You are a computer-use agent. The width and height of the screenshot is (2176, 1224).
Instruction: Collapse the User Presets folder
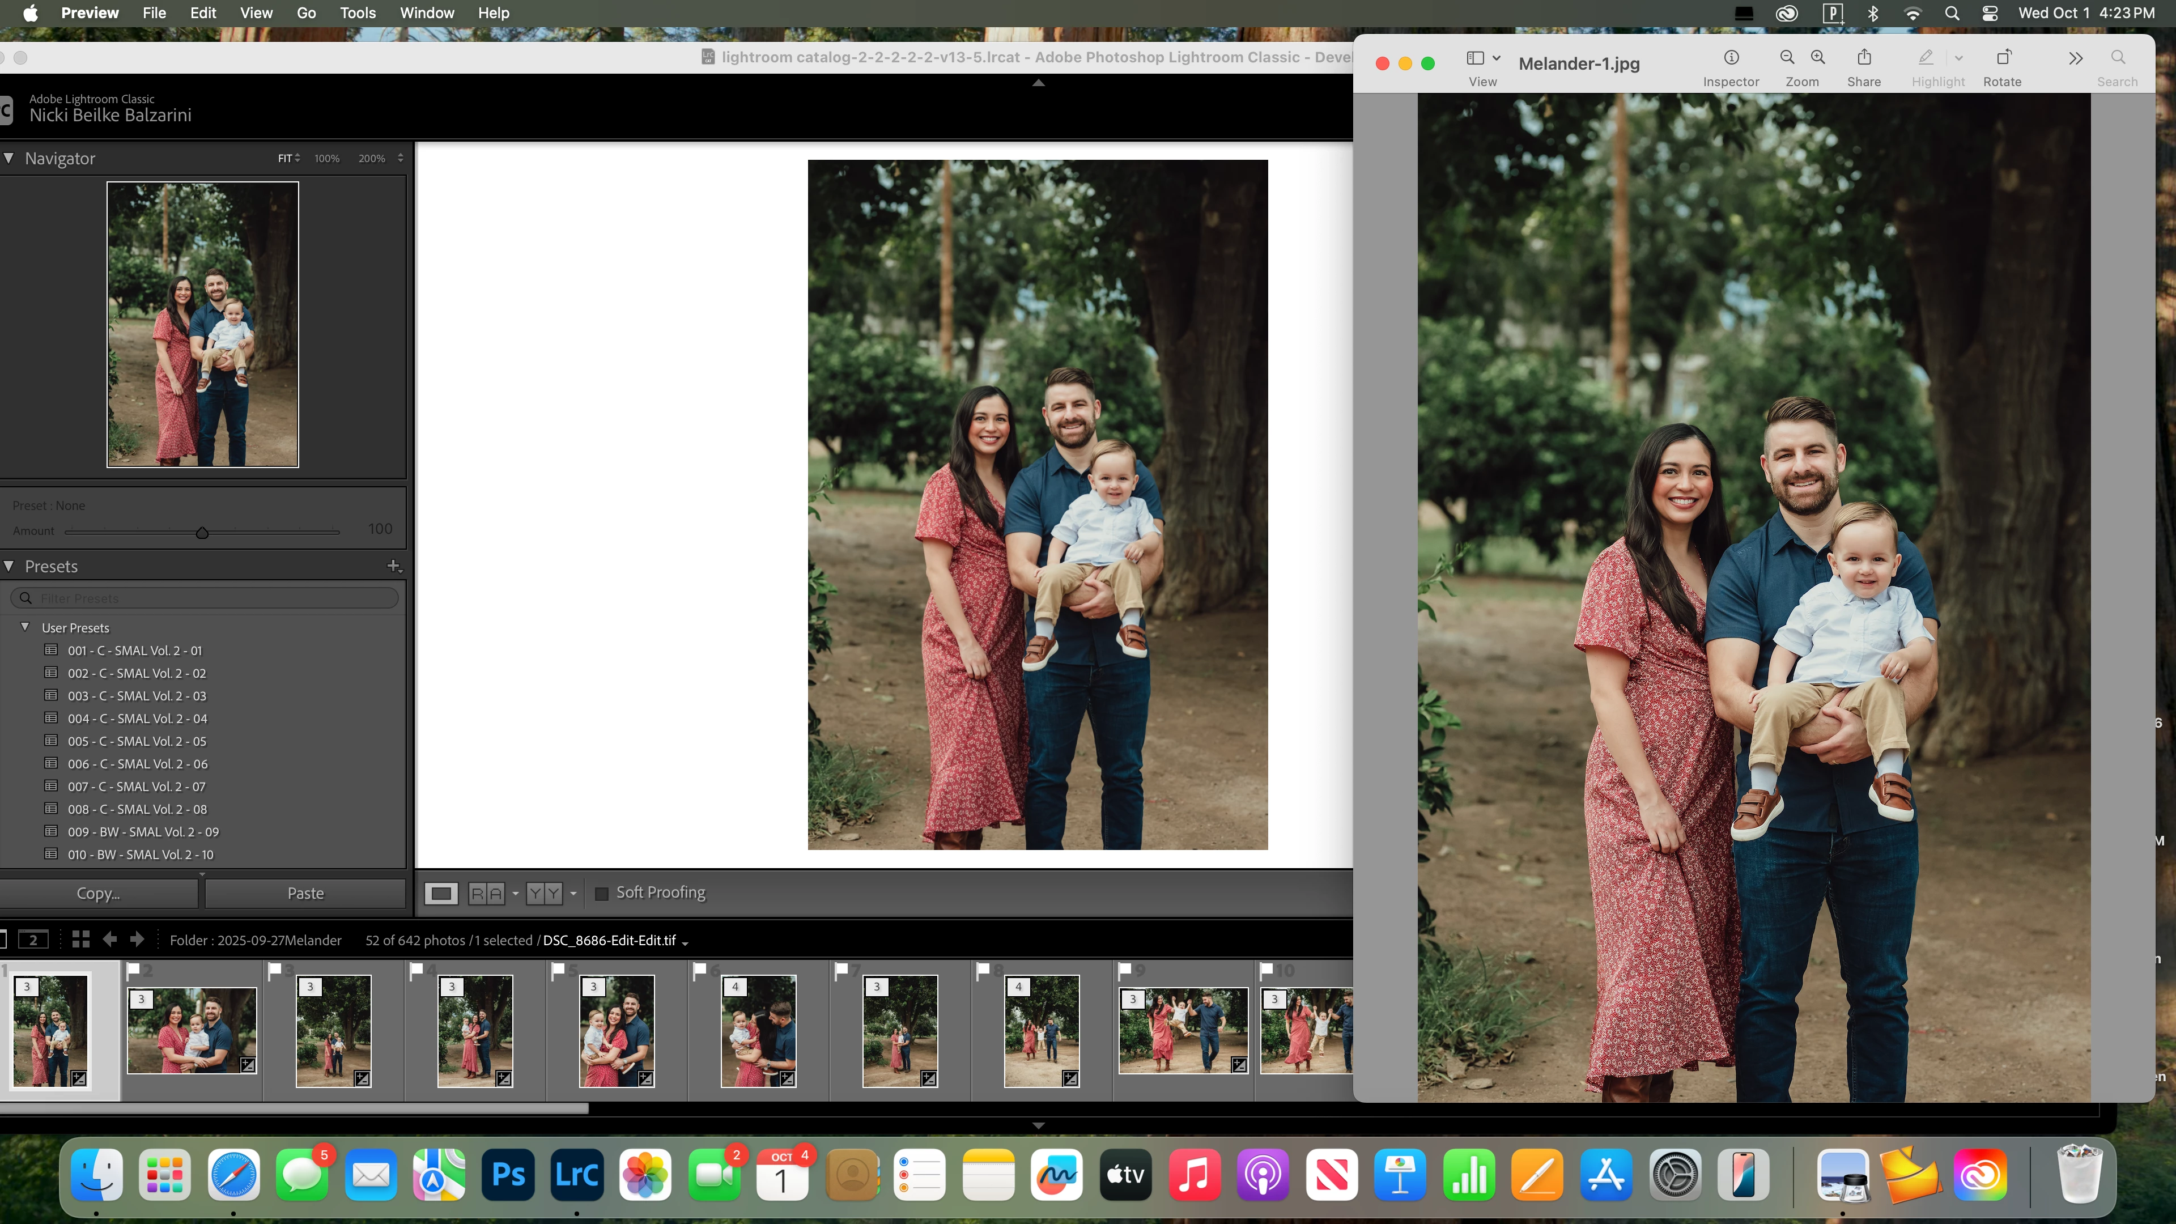[25, 627]
